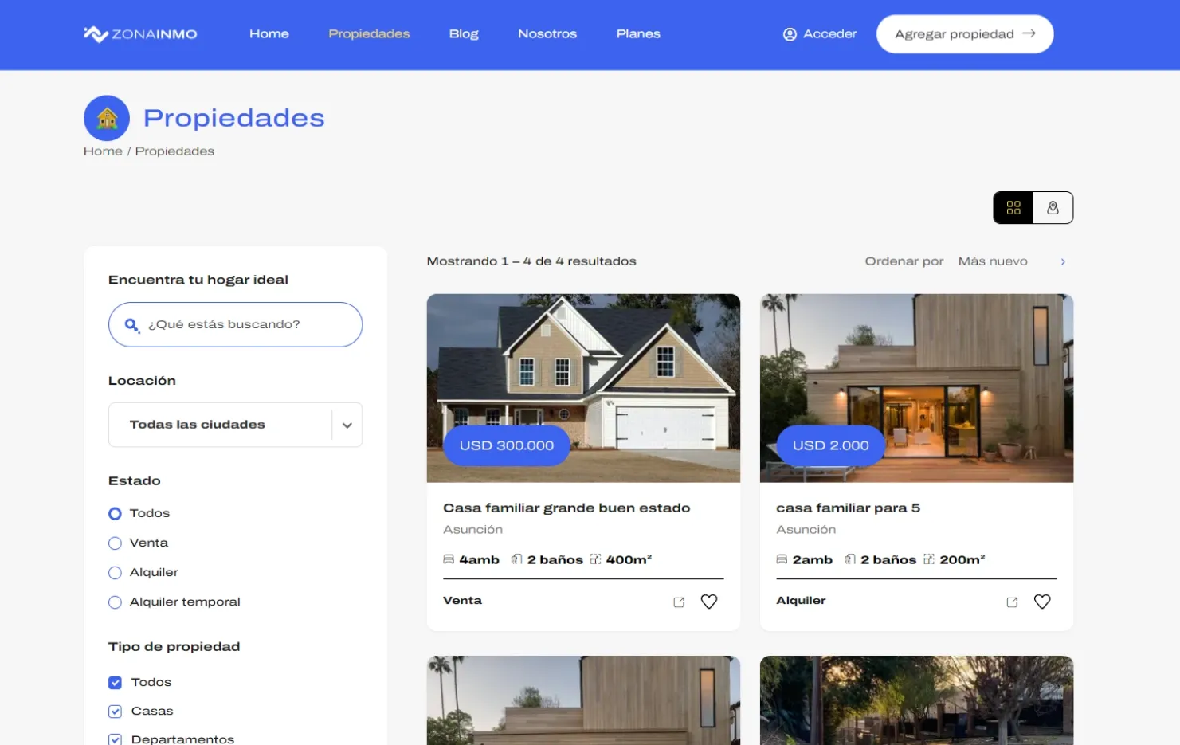
Task: Click the round house icon beside Propiedades
Action: coord(107,118)
